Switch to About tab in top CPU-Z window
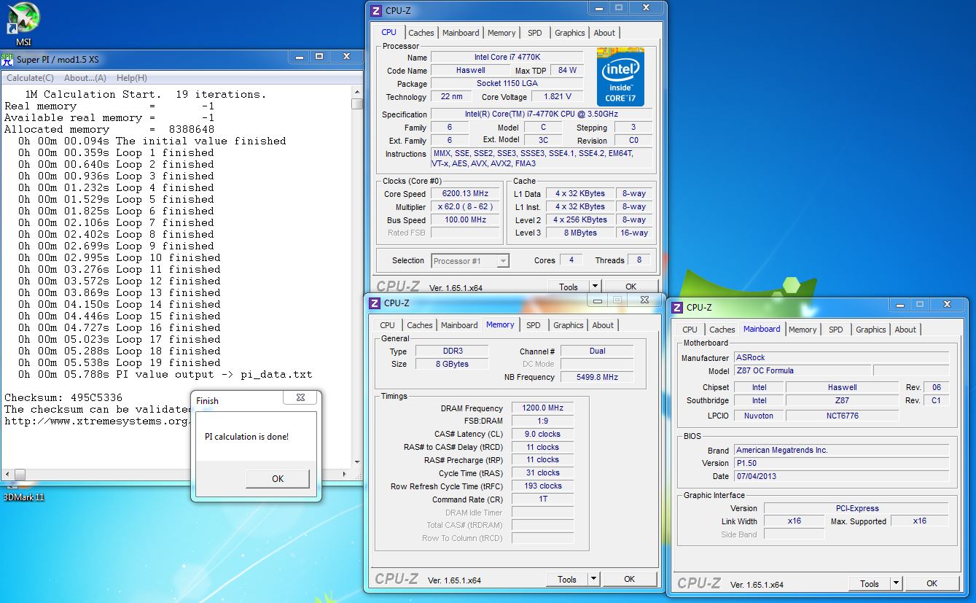Viewport: 976px width, 603px height. coord(604,33)
